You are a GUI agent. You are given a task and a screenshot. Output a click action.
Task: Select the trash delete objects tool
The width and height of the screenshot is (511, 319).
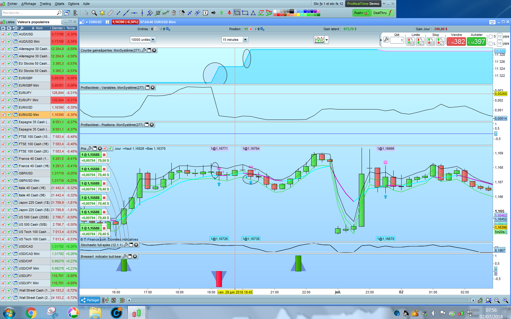pyautogui.click(x=174, y=13)
